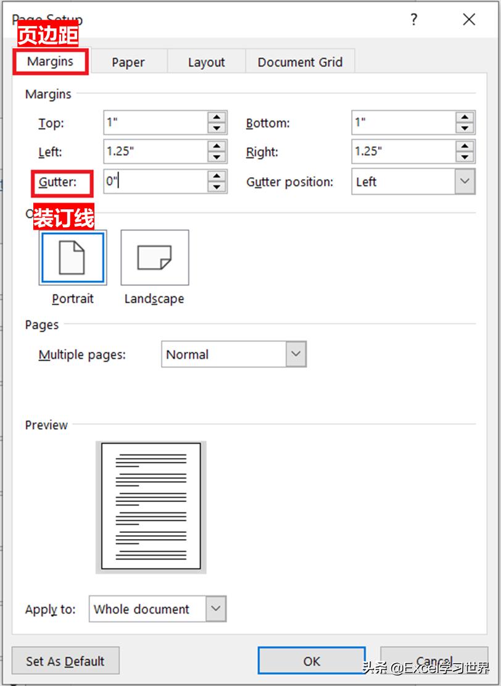Click the Portrait label text
Viewport: 501px width, 686px height.
[73, 299]
